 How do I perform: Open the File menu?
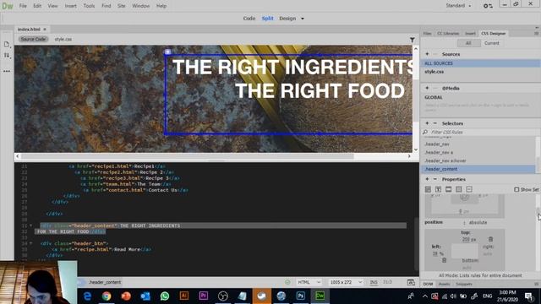(23, 6)
